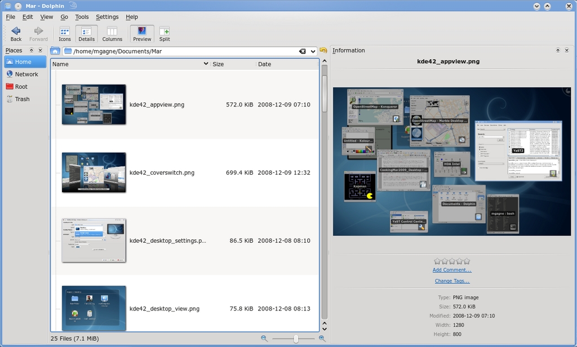Set rating by clicking the fifth star
Viewport: 577px width, 347px height.
[467, 261]
